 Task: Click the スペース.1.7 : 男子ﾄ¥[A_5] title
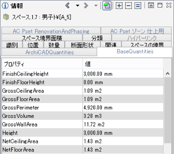point(41,17)
